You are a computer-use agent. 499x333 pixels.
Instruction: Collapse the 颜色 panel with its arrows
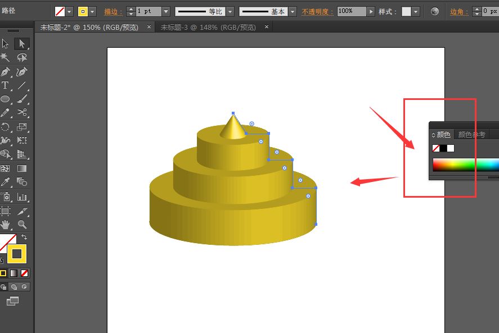click(433, 135)
